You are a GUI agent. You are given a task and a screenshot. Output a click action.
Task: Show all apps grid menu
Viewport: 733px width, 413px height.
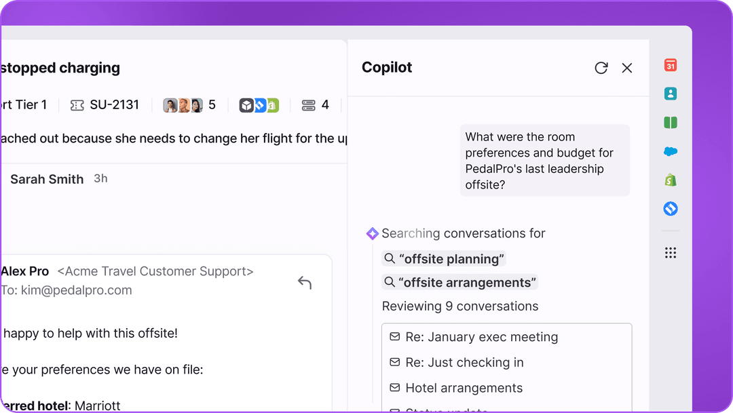(x=671, y=253)
